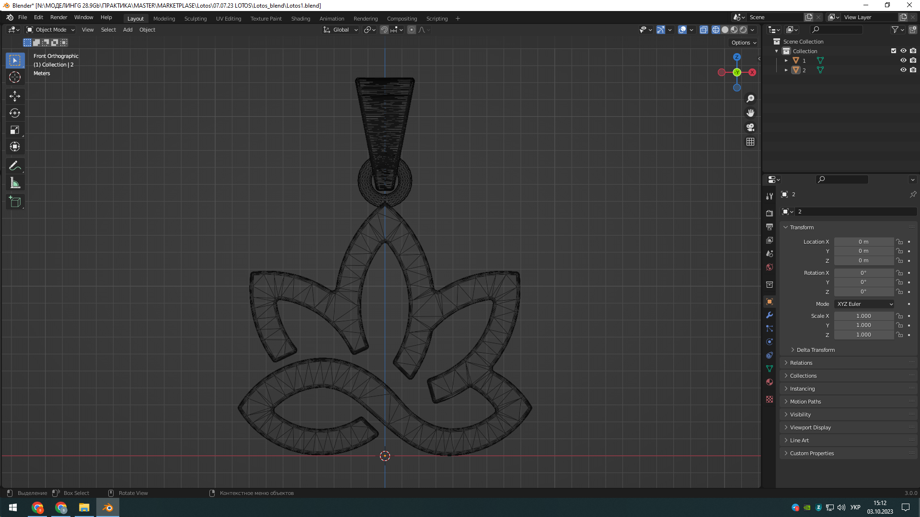Image resolution: width=920 pixels, height=517 pixels.
Task: Toggle visibility of collection 1
Action: click(904, 60)
